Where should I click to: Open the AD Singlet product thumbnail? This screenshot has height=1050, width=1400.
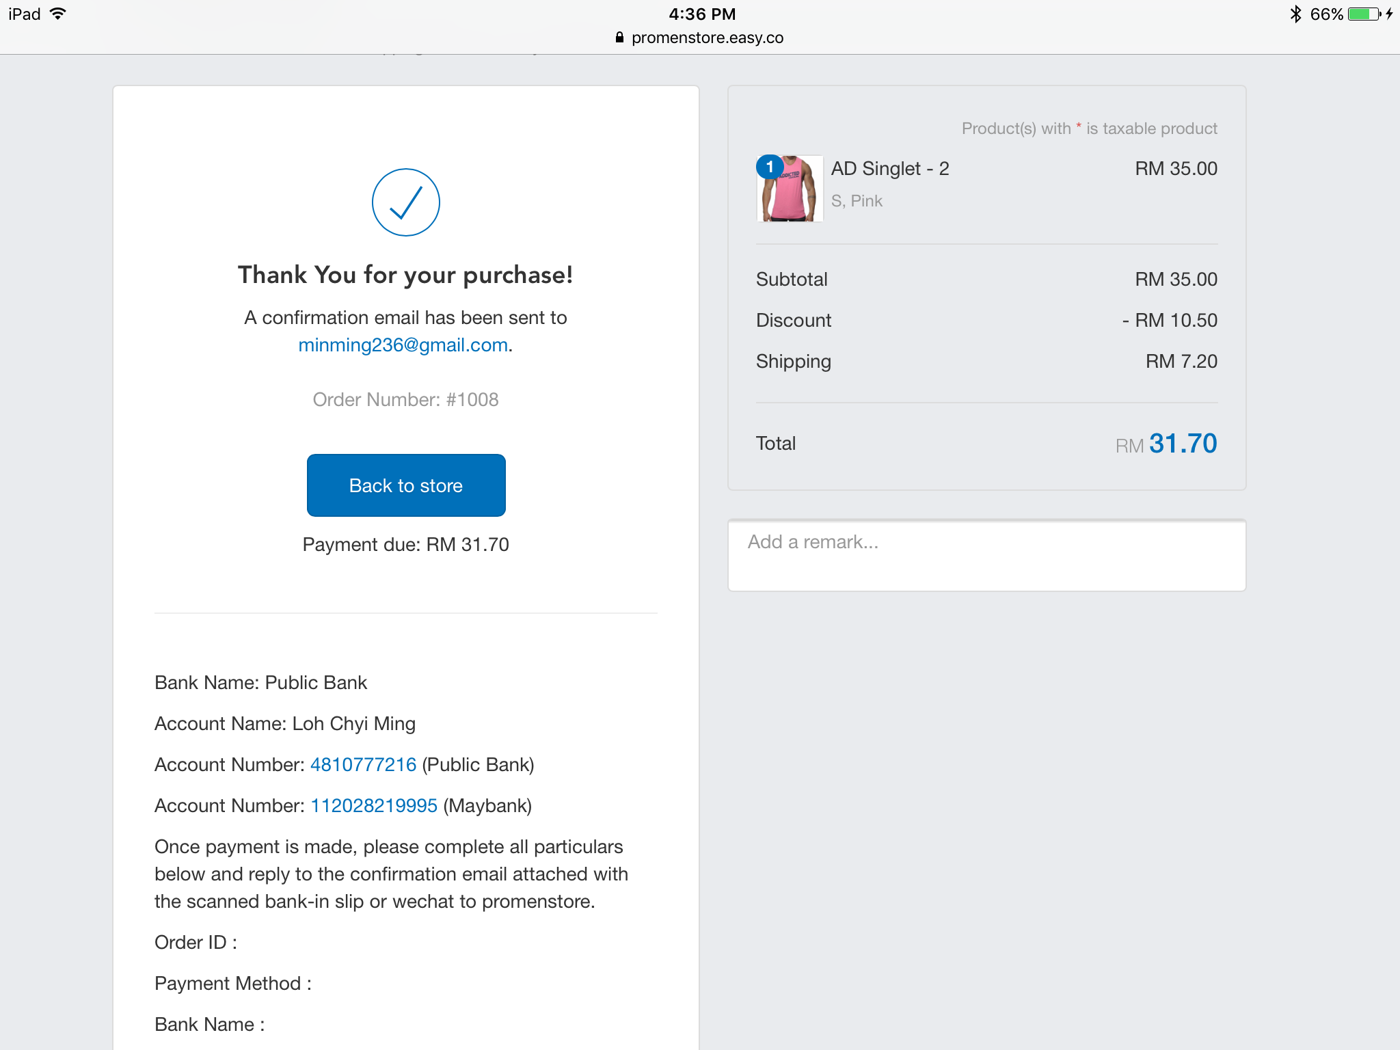point(790,189)
